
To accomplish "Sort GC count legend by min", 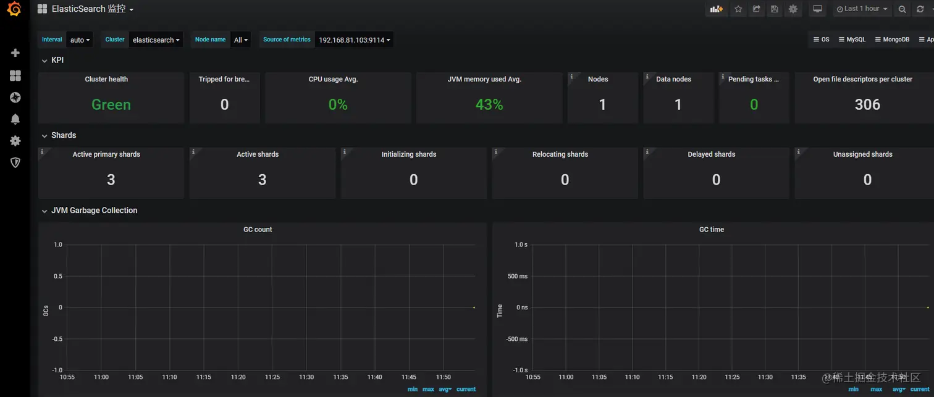I will pos(413,390).
